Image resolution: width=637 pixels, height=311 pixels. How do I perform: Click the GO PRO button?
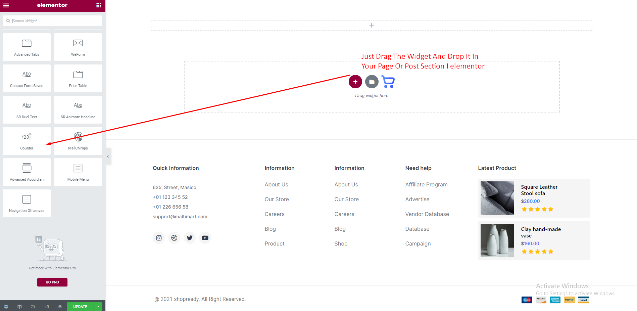pyautogui.click(x=52, y=282)
